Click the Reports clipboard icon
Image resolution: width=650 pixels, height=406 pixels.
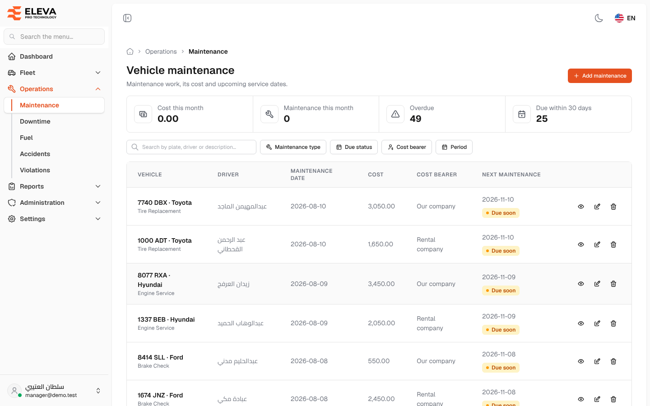(x=12, y=186)
